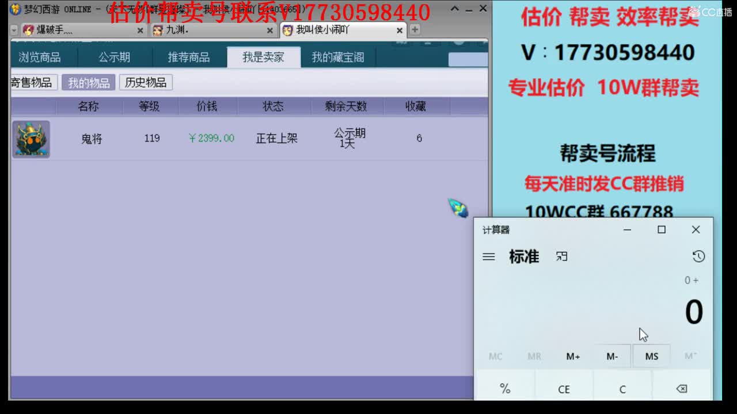Open the 我的藏宝阁 tab
737x414 pixels.
[x=338, y=57]
